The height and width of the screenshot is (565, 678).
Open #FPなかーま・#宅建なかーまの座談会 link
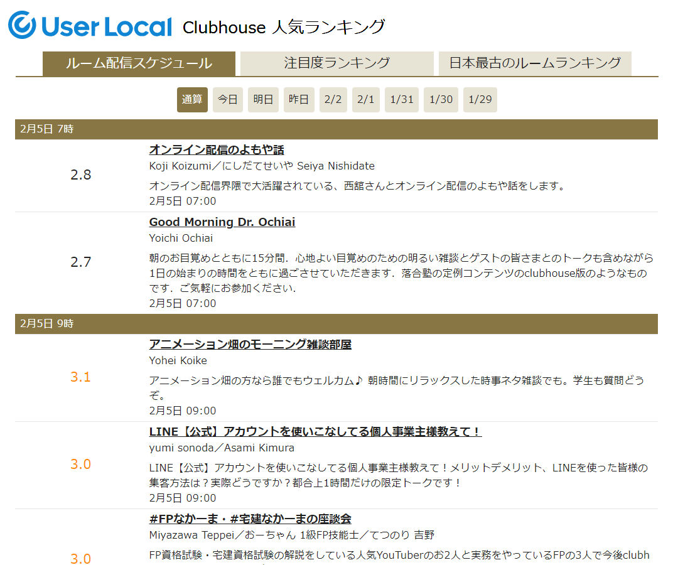click(x=250, y=519)
